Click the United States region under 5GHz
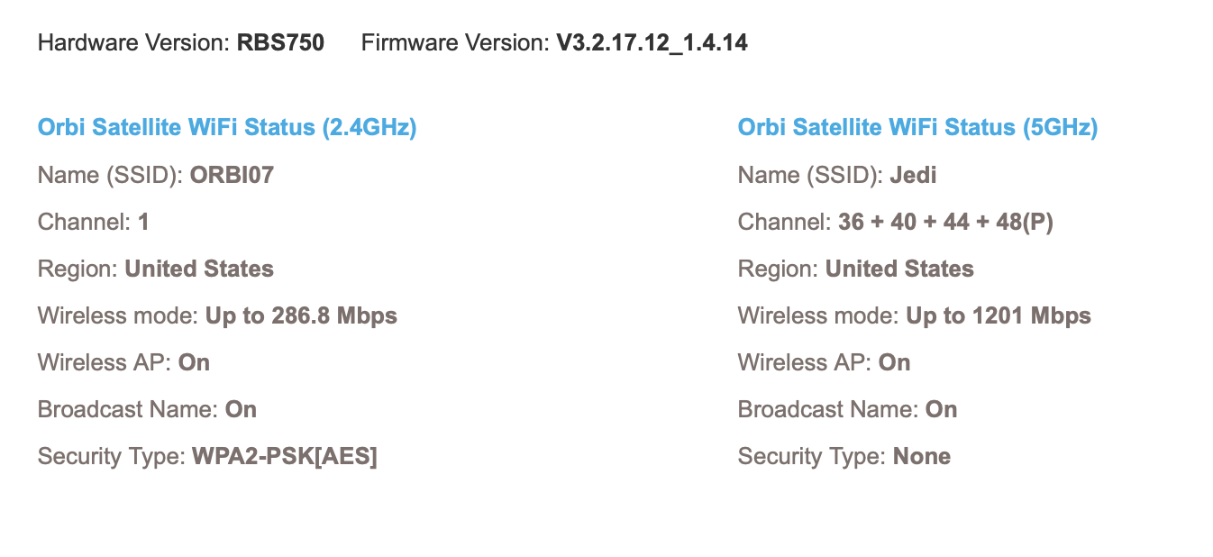Screen dimensions: 1213x557 tap(899, 269)
